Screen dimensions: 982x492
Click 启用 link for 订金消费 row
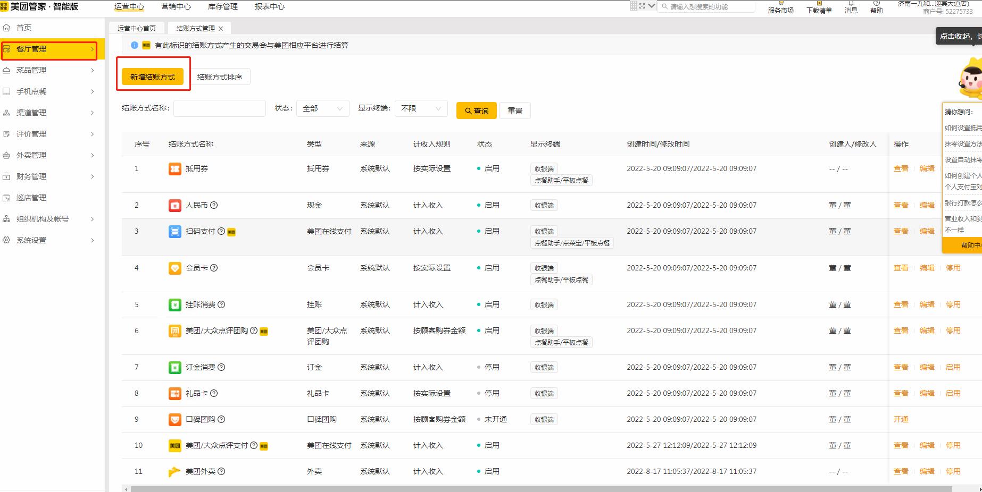(953, 367)
